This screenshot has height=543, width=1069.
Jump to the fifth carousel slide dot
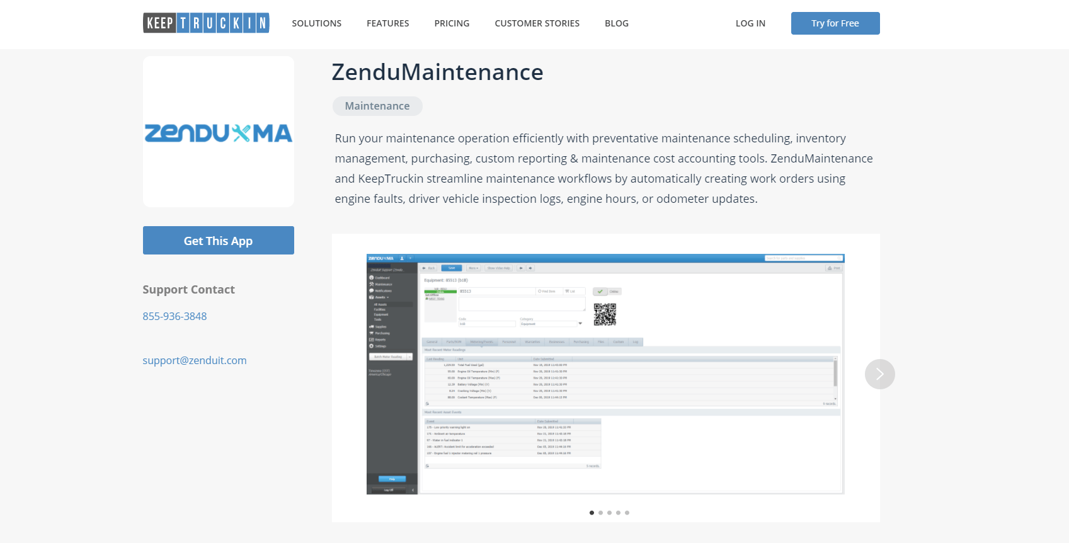point(627,513)
